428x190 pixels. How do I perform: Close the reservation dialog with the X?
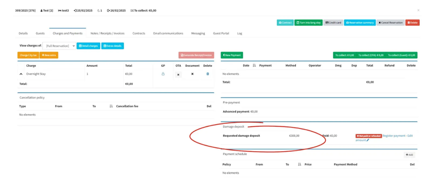pos(418,10)
